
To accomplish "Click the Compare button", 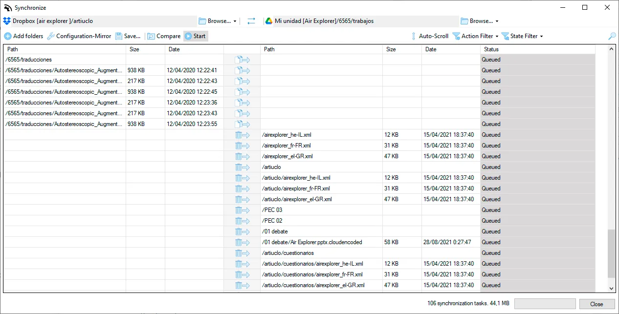I will coord(164,36).
